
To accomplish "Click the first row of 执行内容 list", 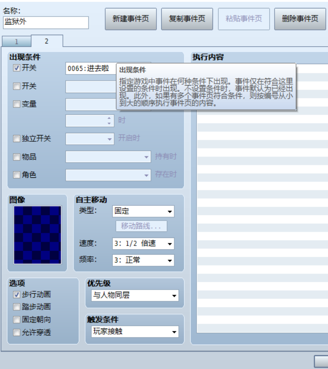I will (312, 69).
